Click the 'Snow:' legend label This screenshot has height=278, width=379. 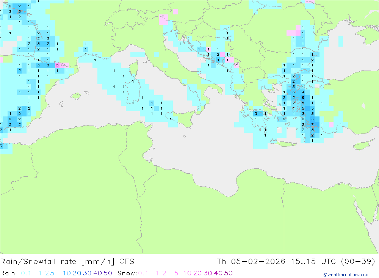[x=127, y=273]
